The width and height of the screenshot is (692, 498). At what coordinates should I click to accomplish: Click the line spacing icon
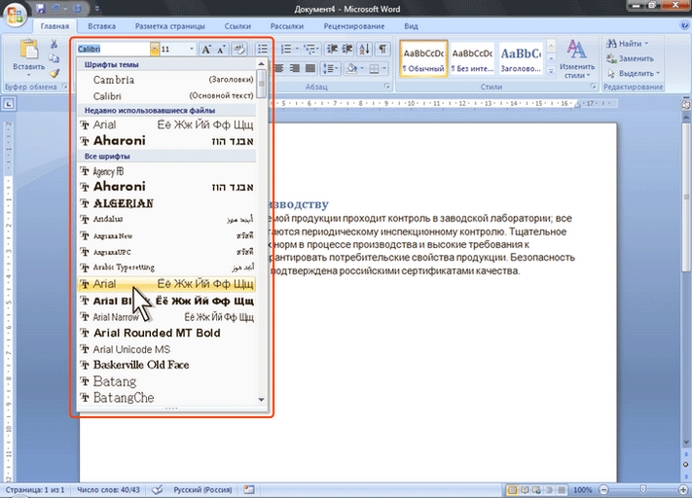[328, 68]
